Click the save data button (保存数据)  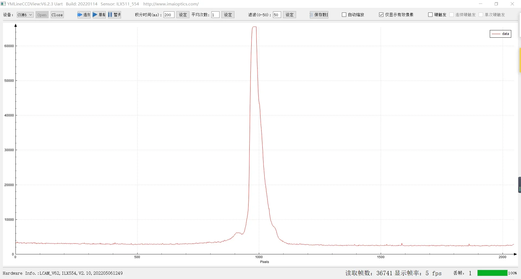pyautogui.click(x=319, y=15)
